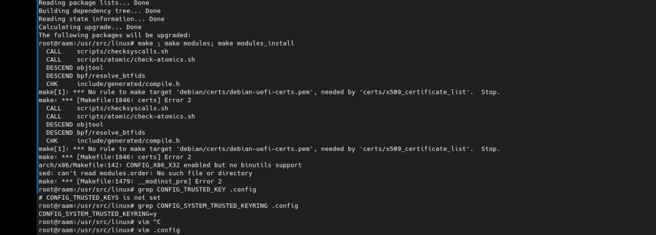Screen dimensions: 656x235
Task: Click 'make modules_install' in the make command line
Action: click(x=256, y=43)
